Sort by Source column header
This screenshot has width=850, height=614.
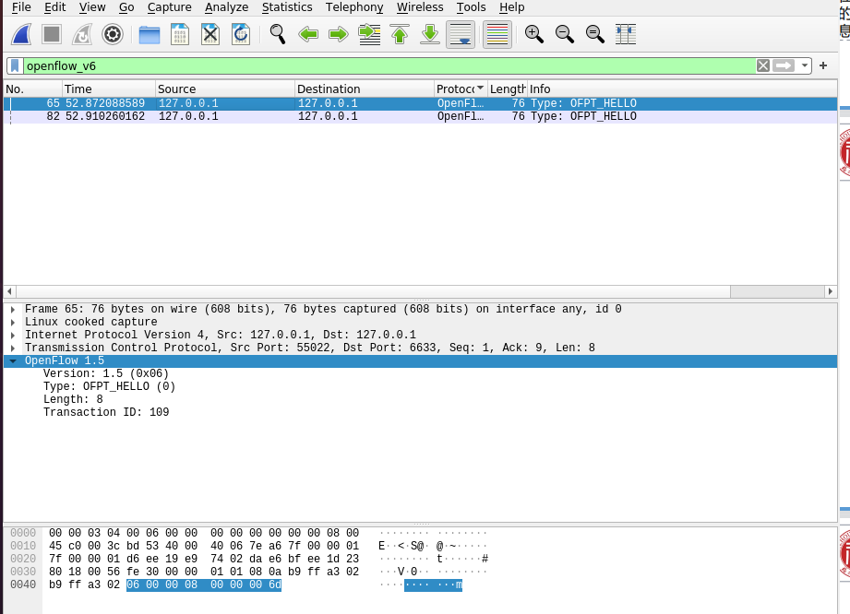[x=225, y=89]
